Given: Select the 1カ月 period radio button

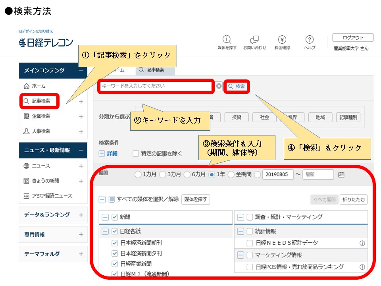Looking at the screenshot, I should pyautogui.click(x=138, y=174).
